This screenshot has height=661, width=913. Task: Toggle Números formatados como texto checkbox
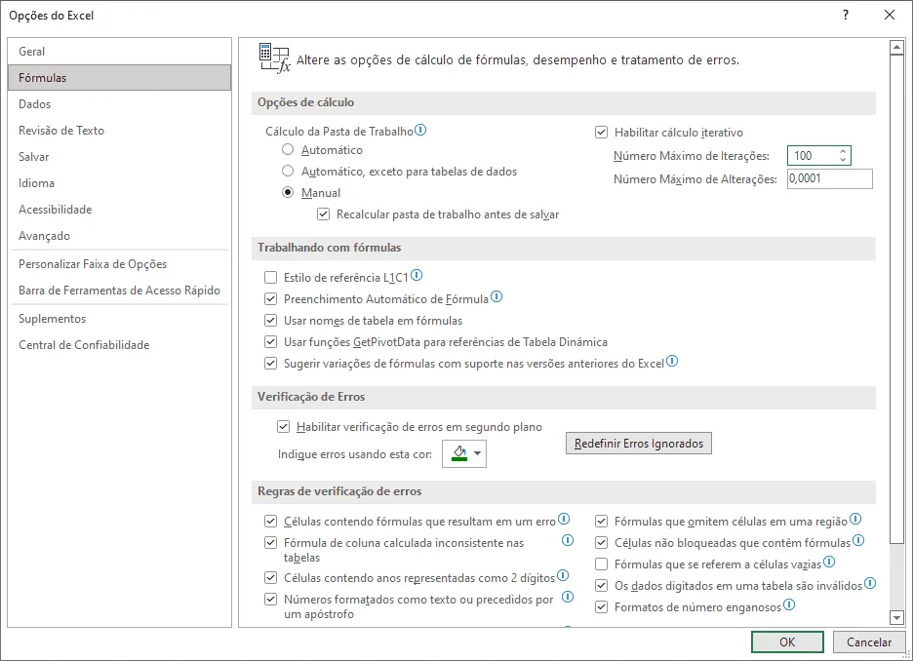tap(271, 600)
